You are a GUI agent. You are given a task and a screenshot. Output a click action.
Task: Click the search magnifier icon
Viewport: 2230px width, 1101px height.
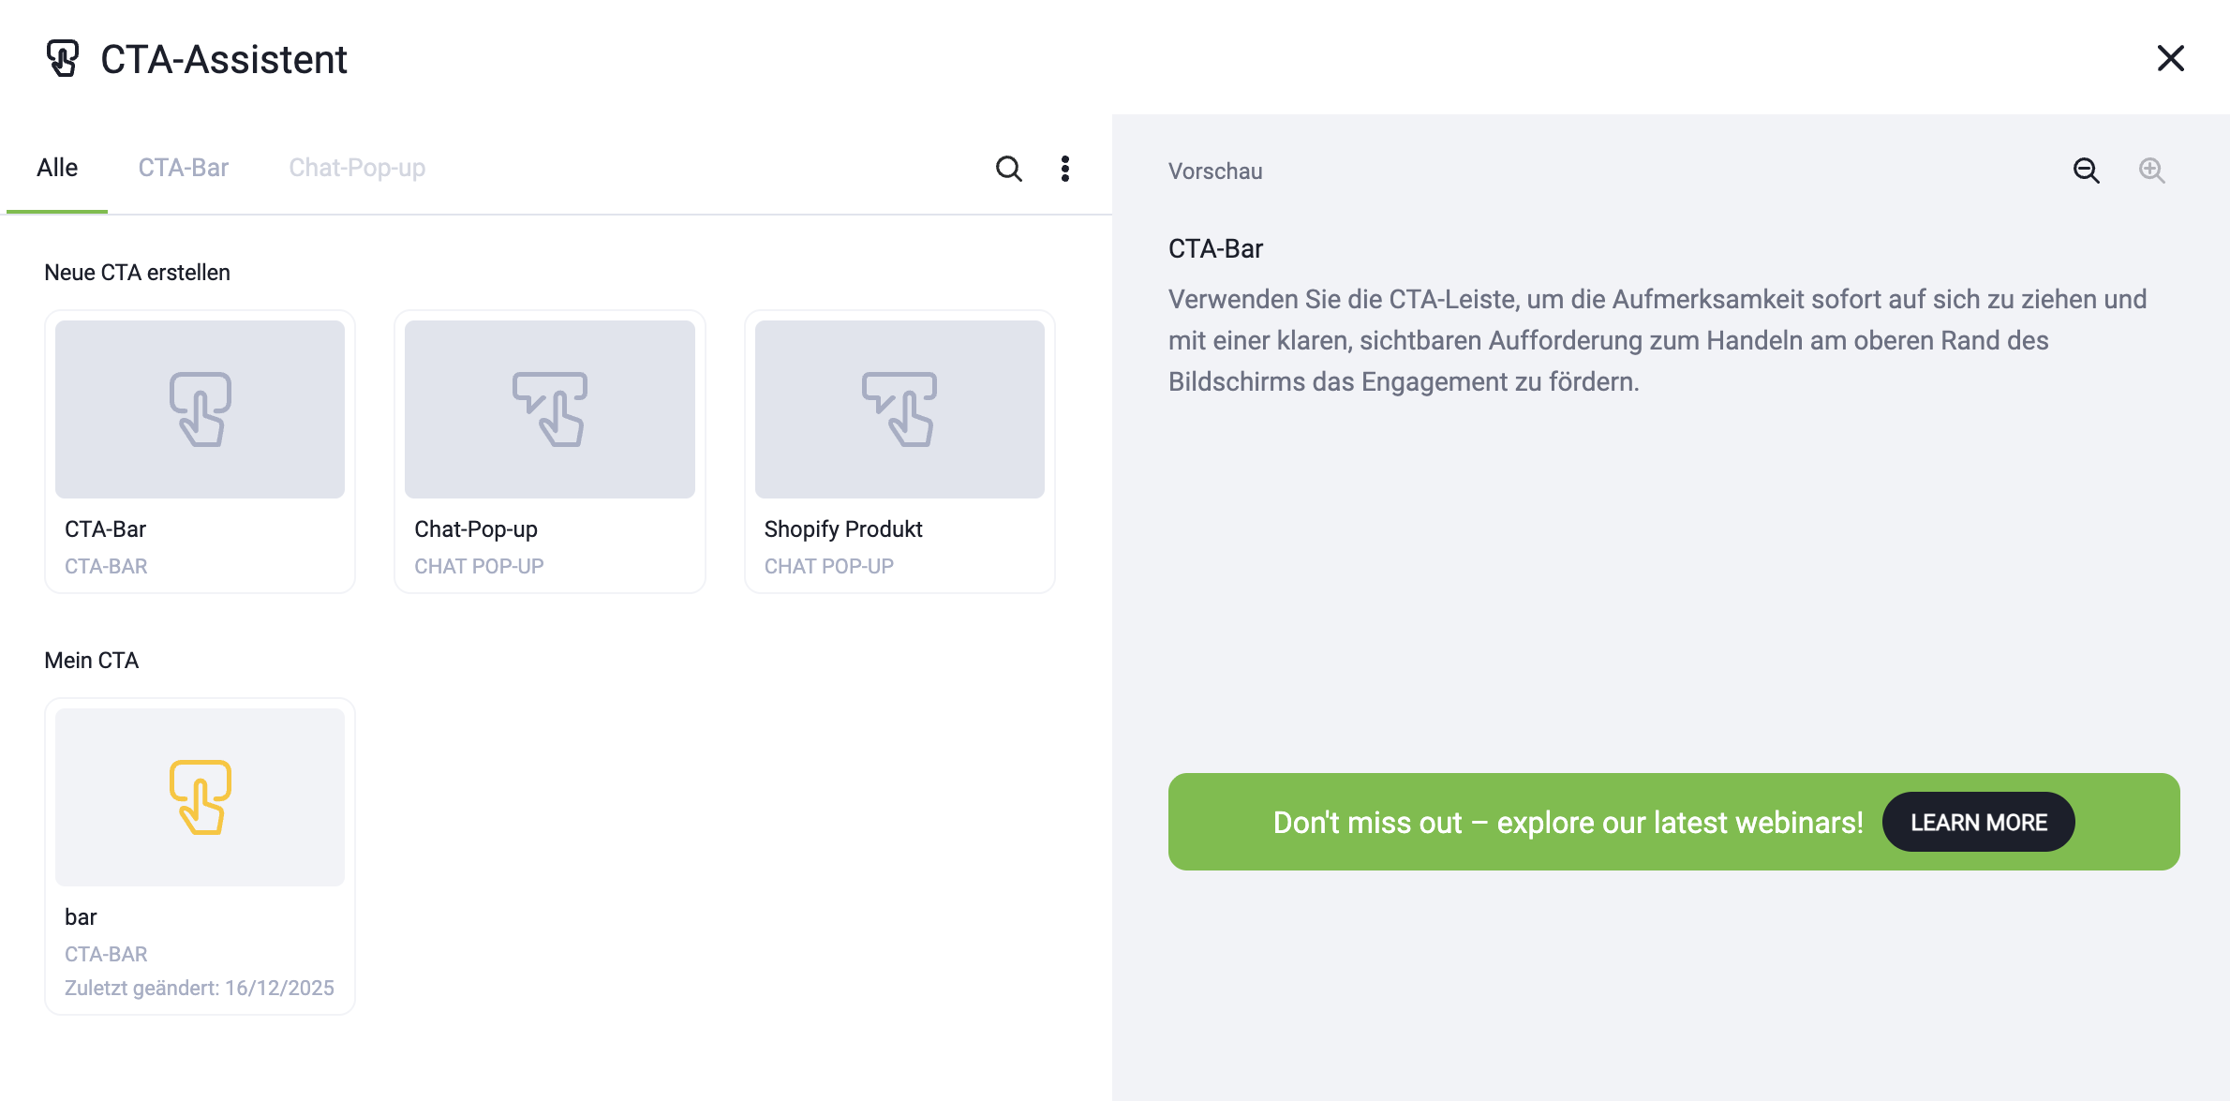pos(1008,169)
